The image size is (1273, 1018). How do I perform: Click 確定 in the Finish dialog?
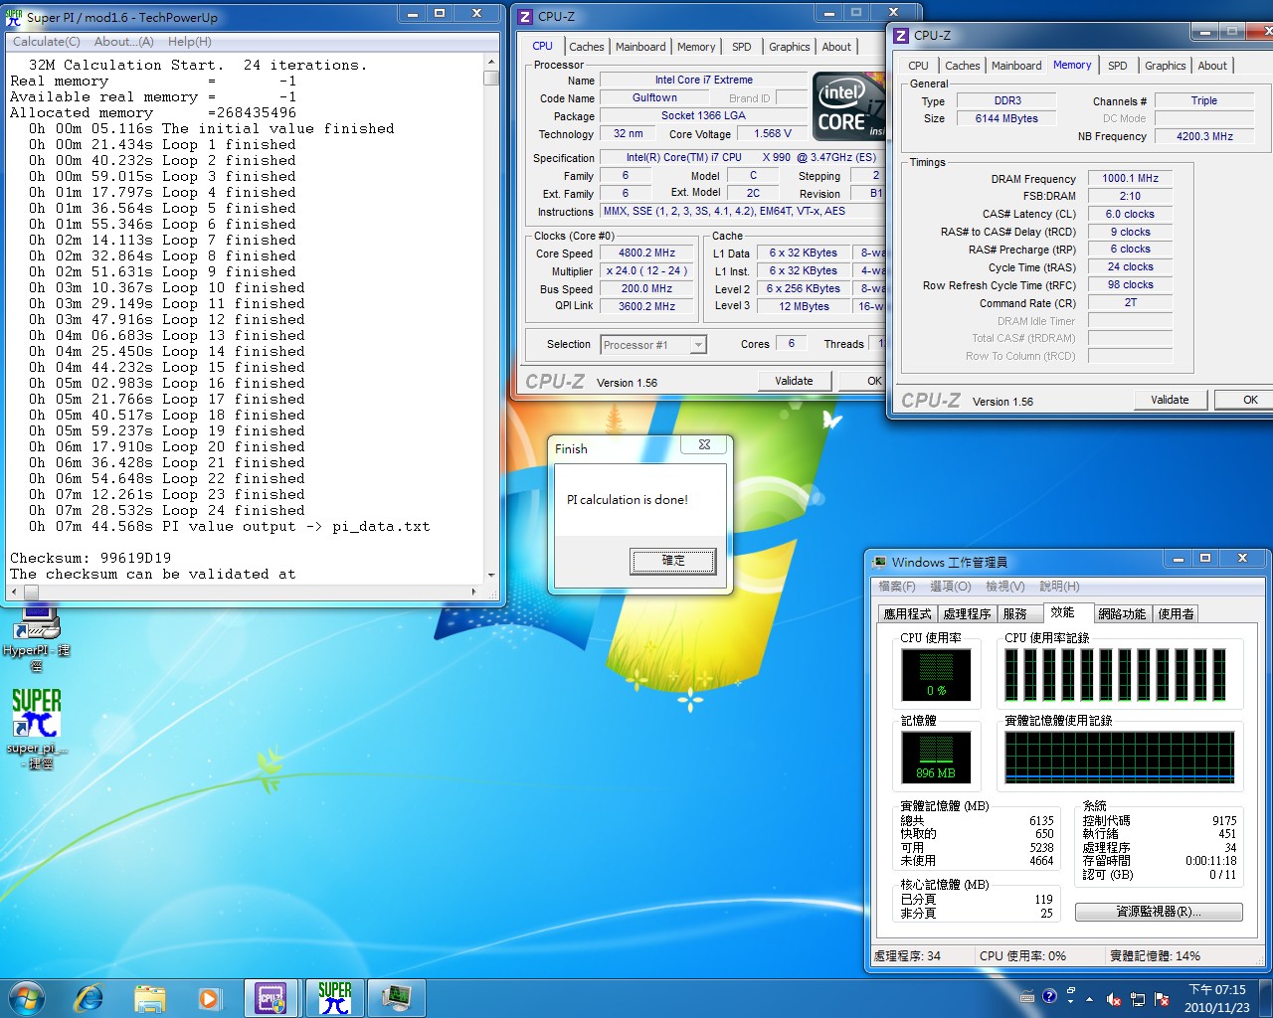pyautogui.click(x=672, y=561)
